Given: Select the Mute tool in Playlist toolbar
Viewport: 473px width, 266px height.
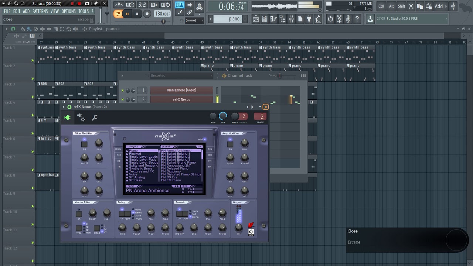Looking at the screenshot, I should coord(42,29).
